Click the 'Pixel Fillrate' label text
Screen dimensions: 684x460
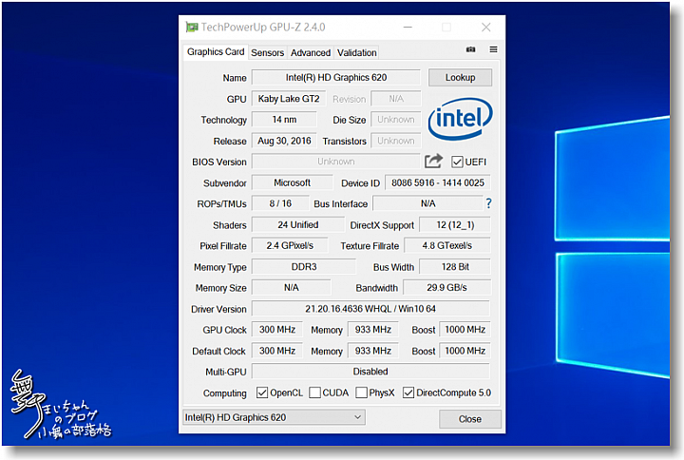pyautogui.click(x=223, y=246)
